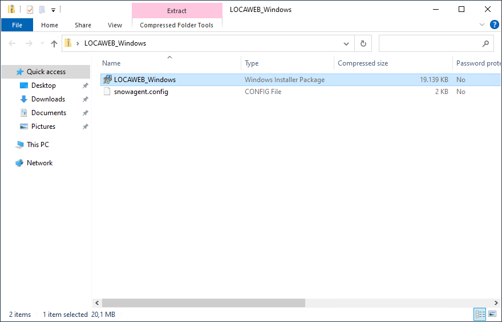Click the horizontal scrollbar left arrow
The height and width of the screenshot is (322, 502).
[97, 303]
